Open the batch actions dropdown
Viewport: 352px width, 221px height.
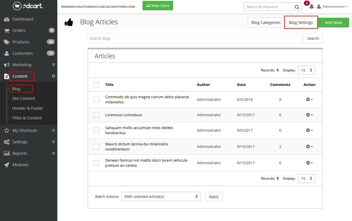tap(161, 196)
